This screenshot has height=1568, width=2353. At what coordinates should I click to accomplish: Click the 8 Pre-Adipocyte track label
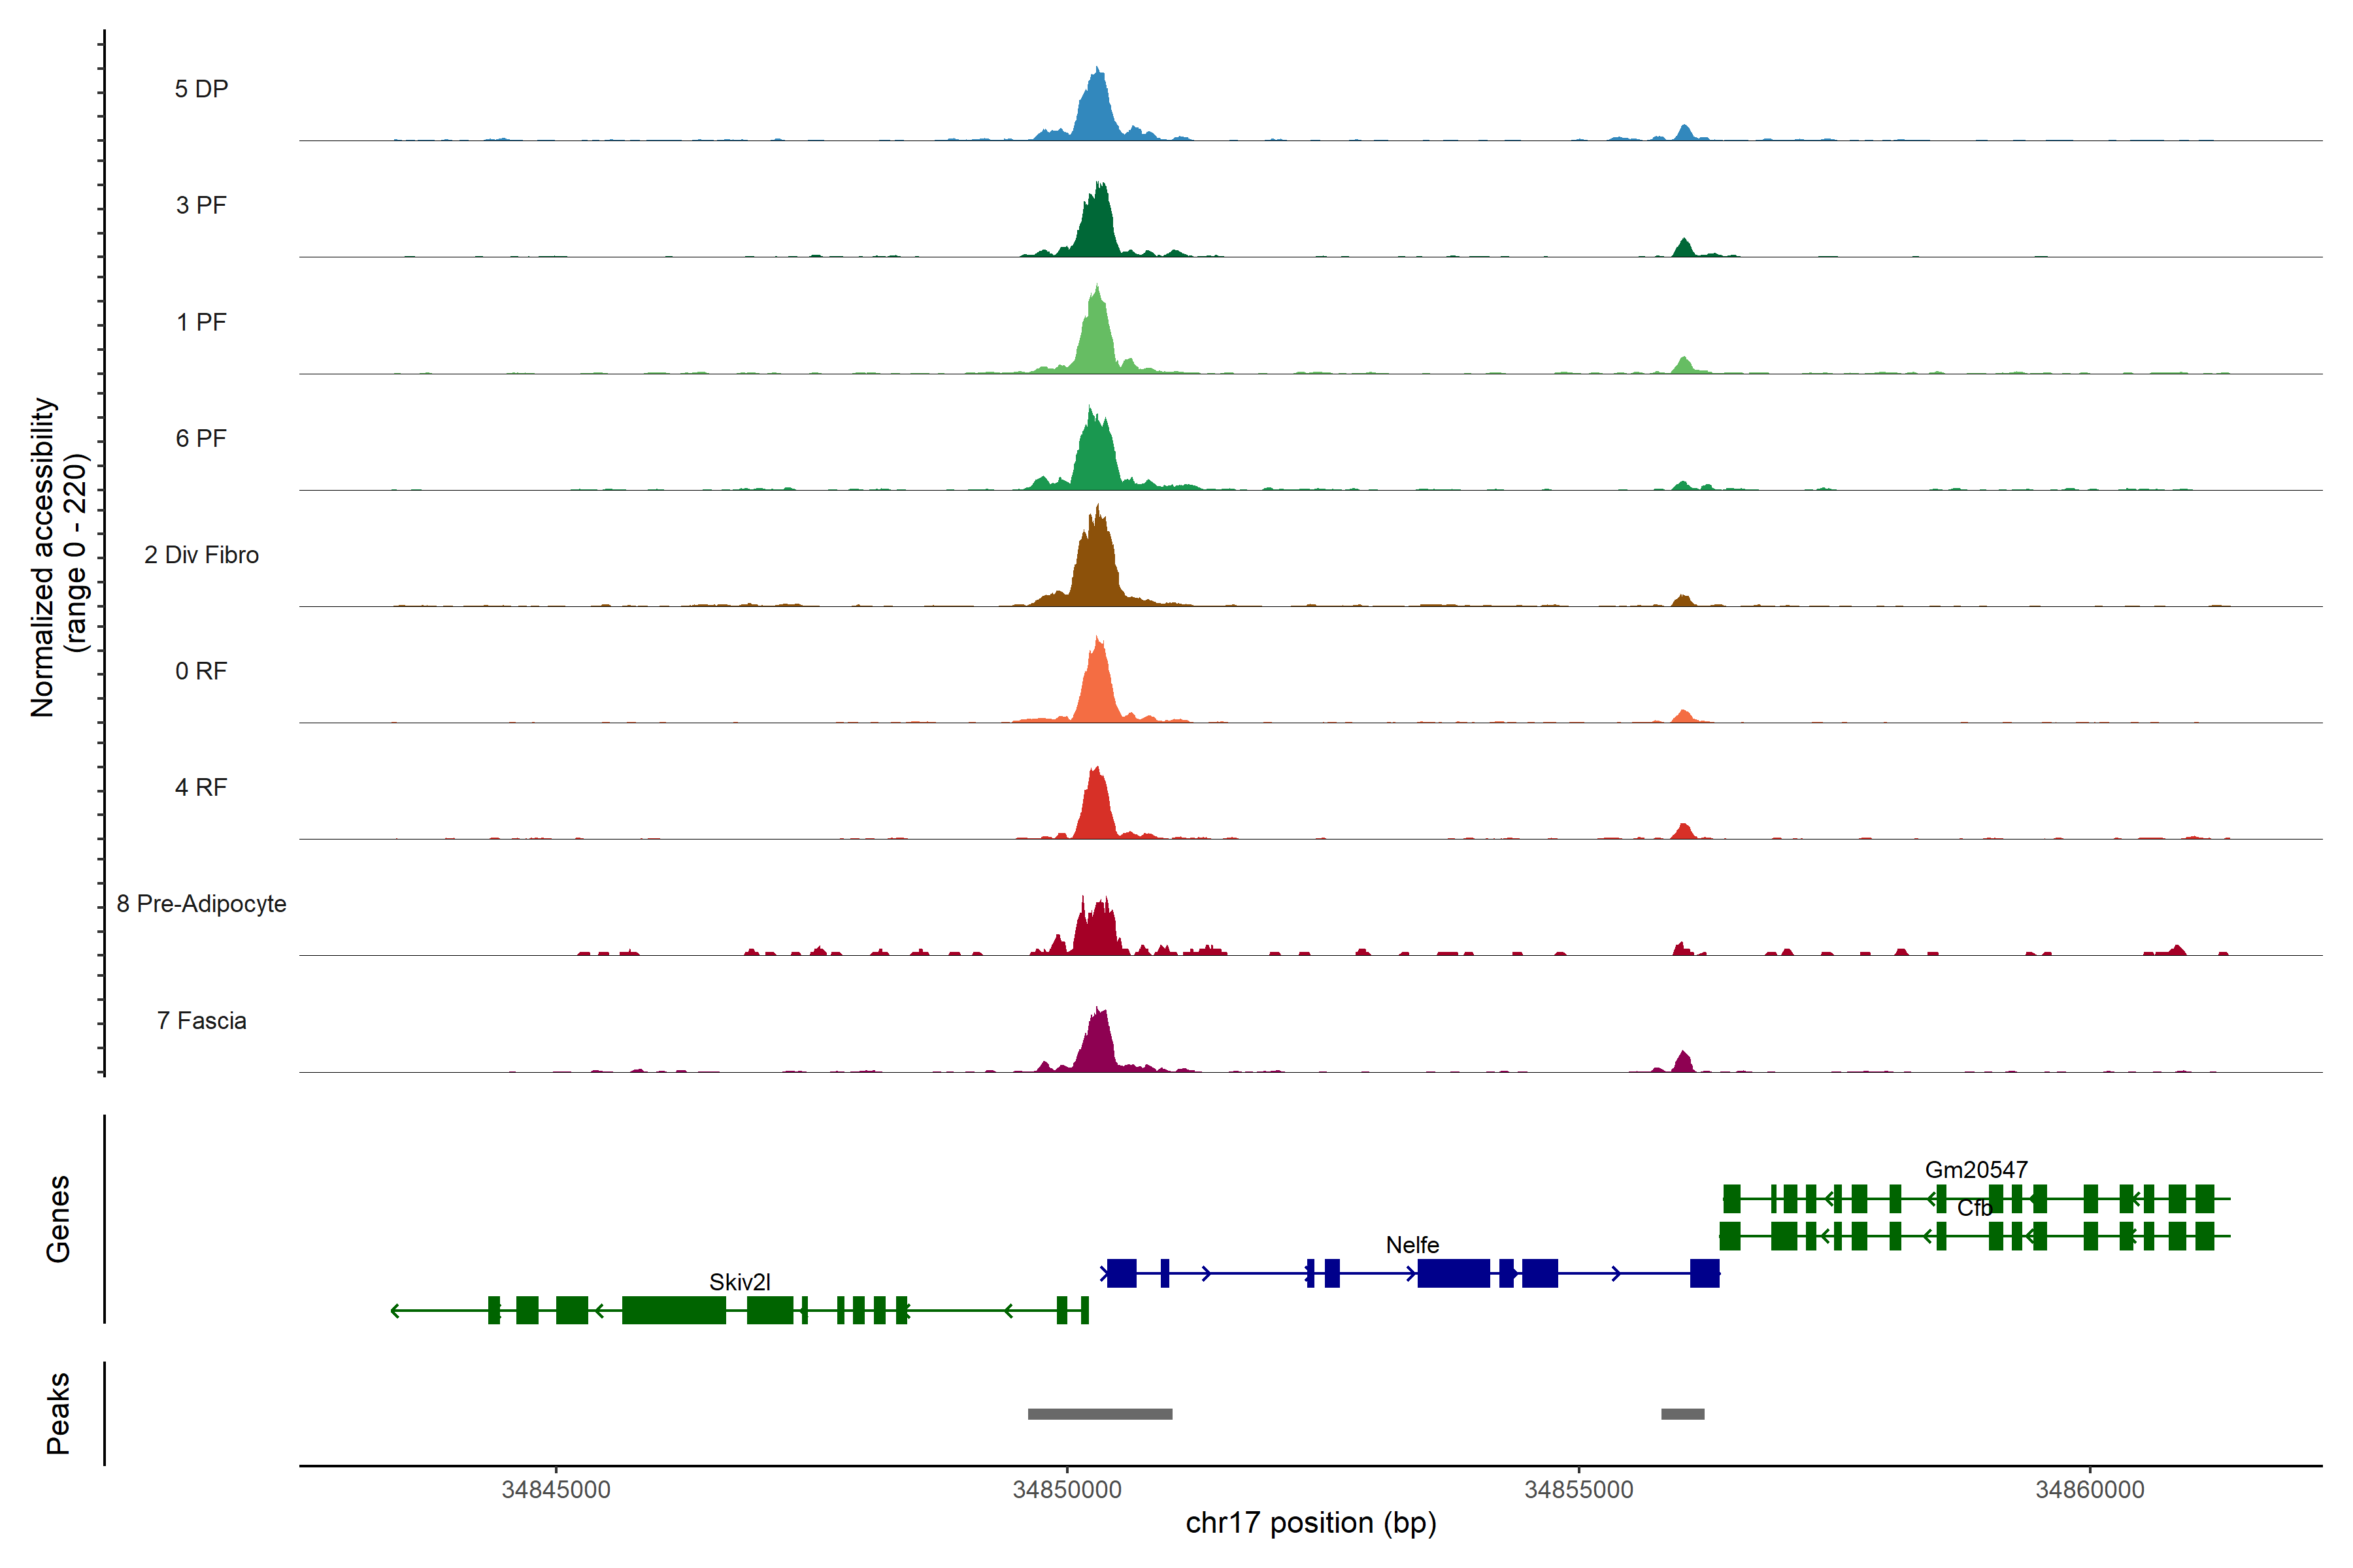pyautogui.click(x=201, y=903)
